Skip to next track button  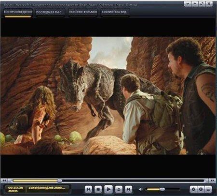click(x=128, y=189)
